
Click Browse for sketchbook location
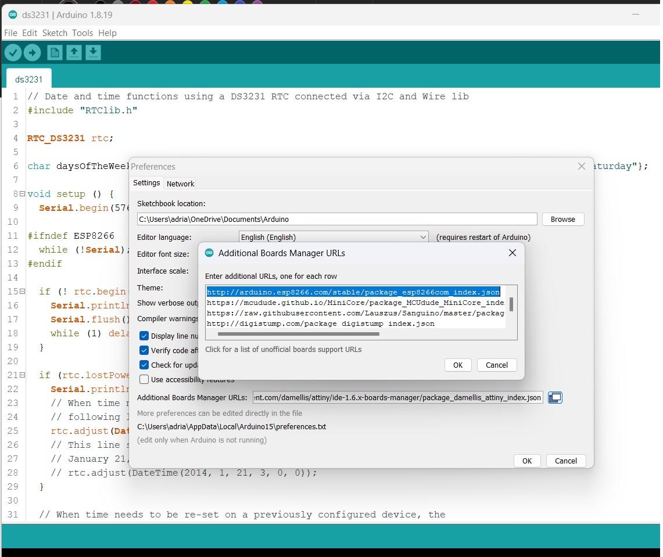[562, 219]
